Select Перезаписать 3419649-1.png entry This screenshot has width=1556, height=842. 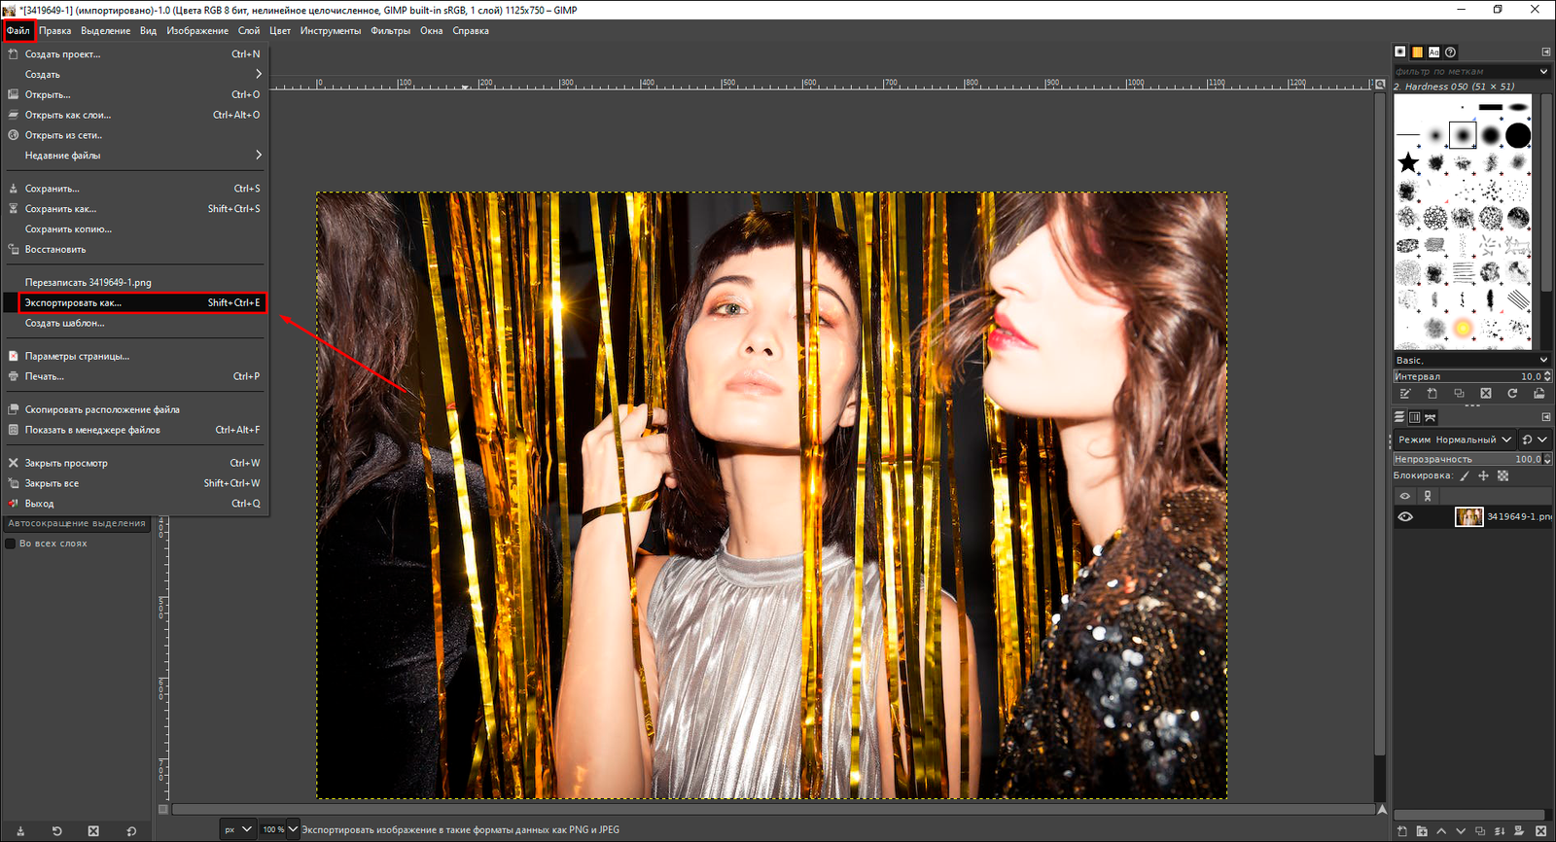135,282
